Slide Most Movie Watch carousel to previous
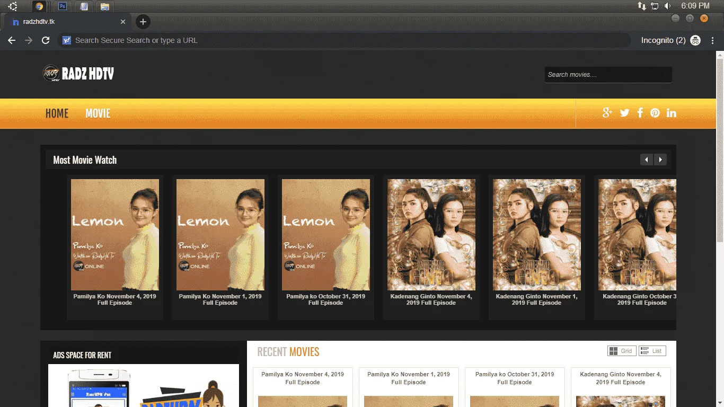724x407 pixels. point(647,160)
